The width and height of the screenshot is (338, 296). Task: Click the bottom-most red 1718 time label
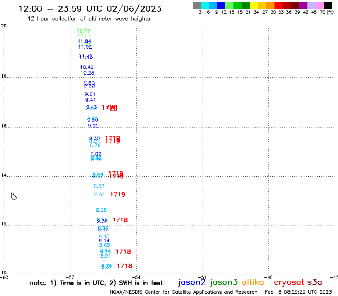pos(125,266)
